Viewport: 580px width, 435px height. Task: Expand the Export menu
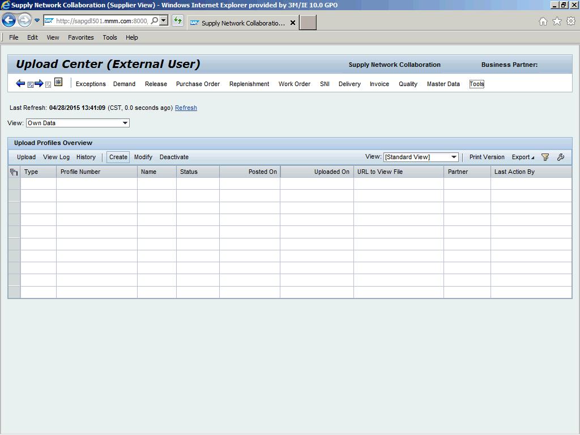[523, 157]
